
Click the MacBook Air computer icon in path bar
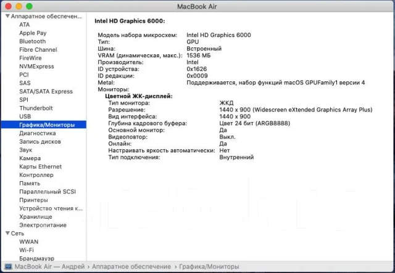click(8, 267)
